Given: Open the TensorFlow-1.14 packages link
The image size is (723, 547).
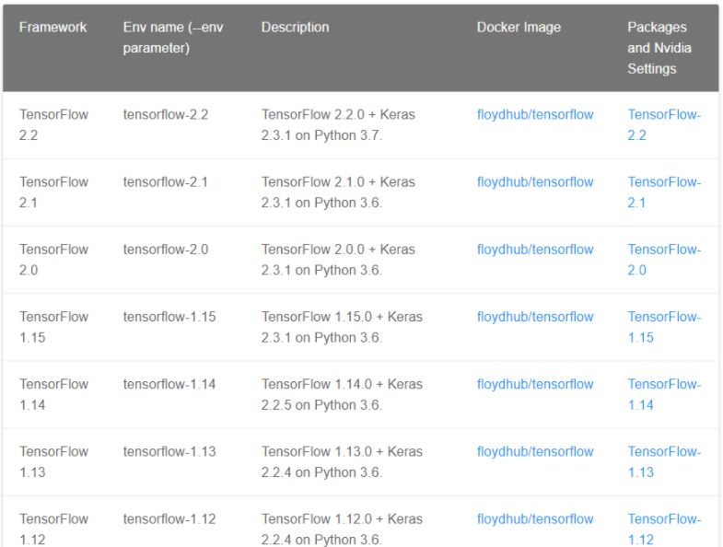Looking at the screenshot, I should (664, 394).
